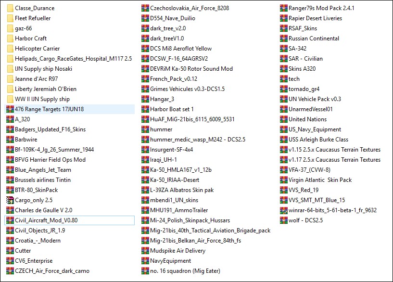This screenshot has height=282, width=393.
Task: Select the United Nations archive icon
Action: [x=284, y=119]
